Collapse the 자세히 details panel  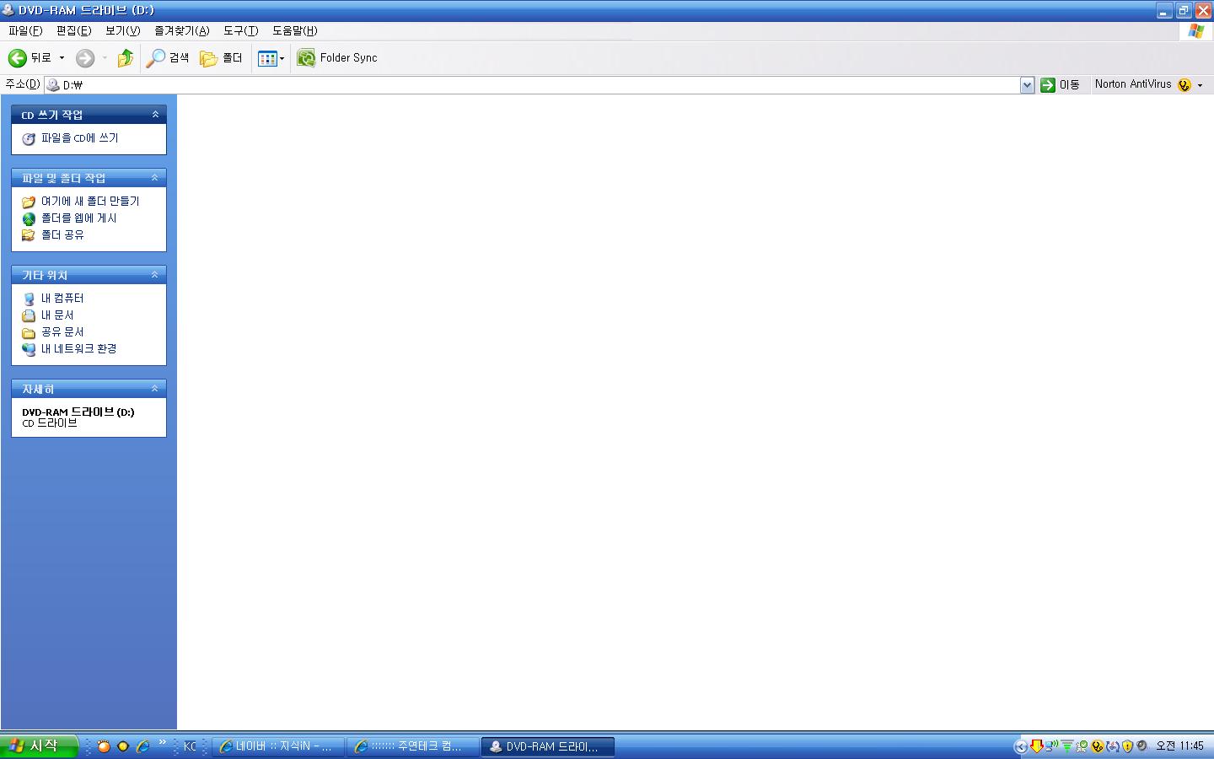pos(155,389)
